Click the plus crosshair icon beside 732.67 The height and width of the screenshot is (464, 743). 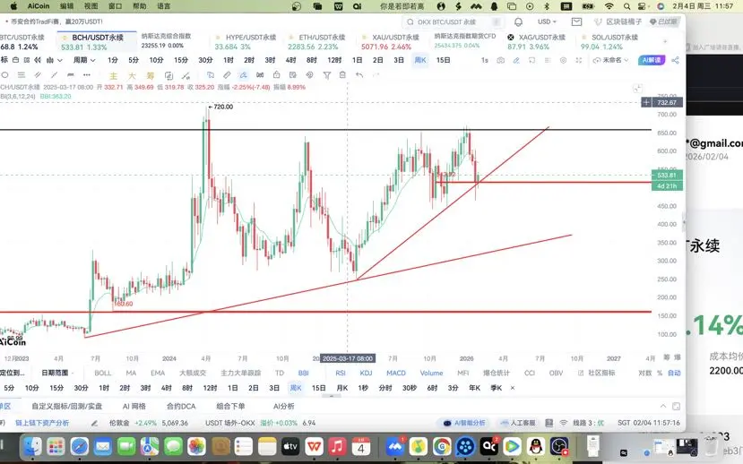pos(646,102)
